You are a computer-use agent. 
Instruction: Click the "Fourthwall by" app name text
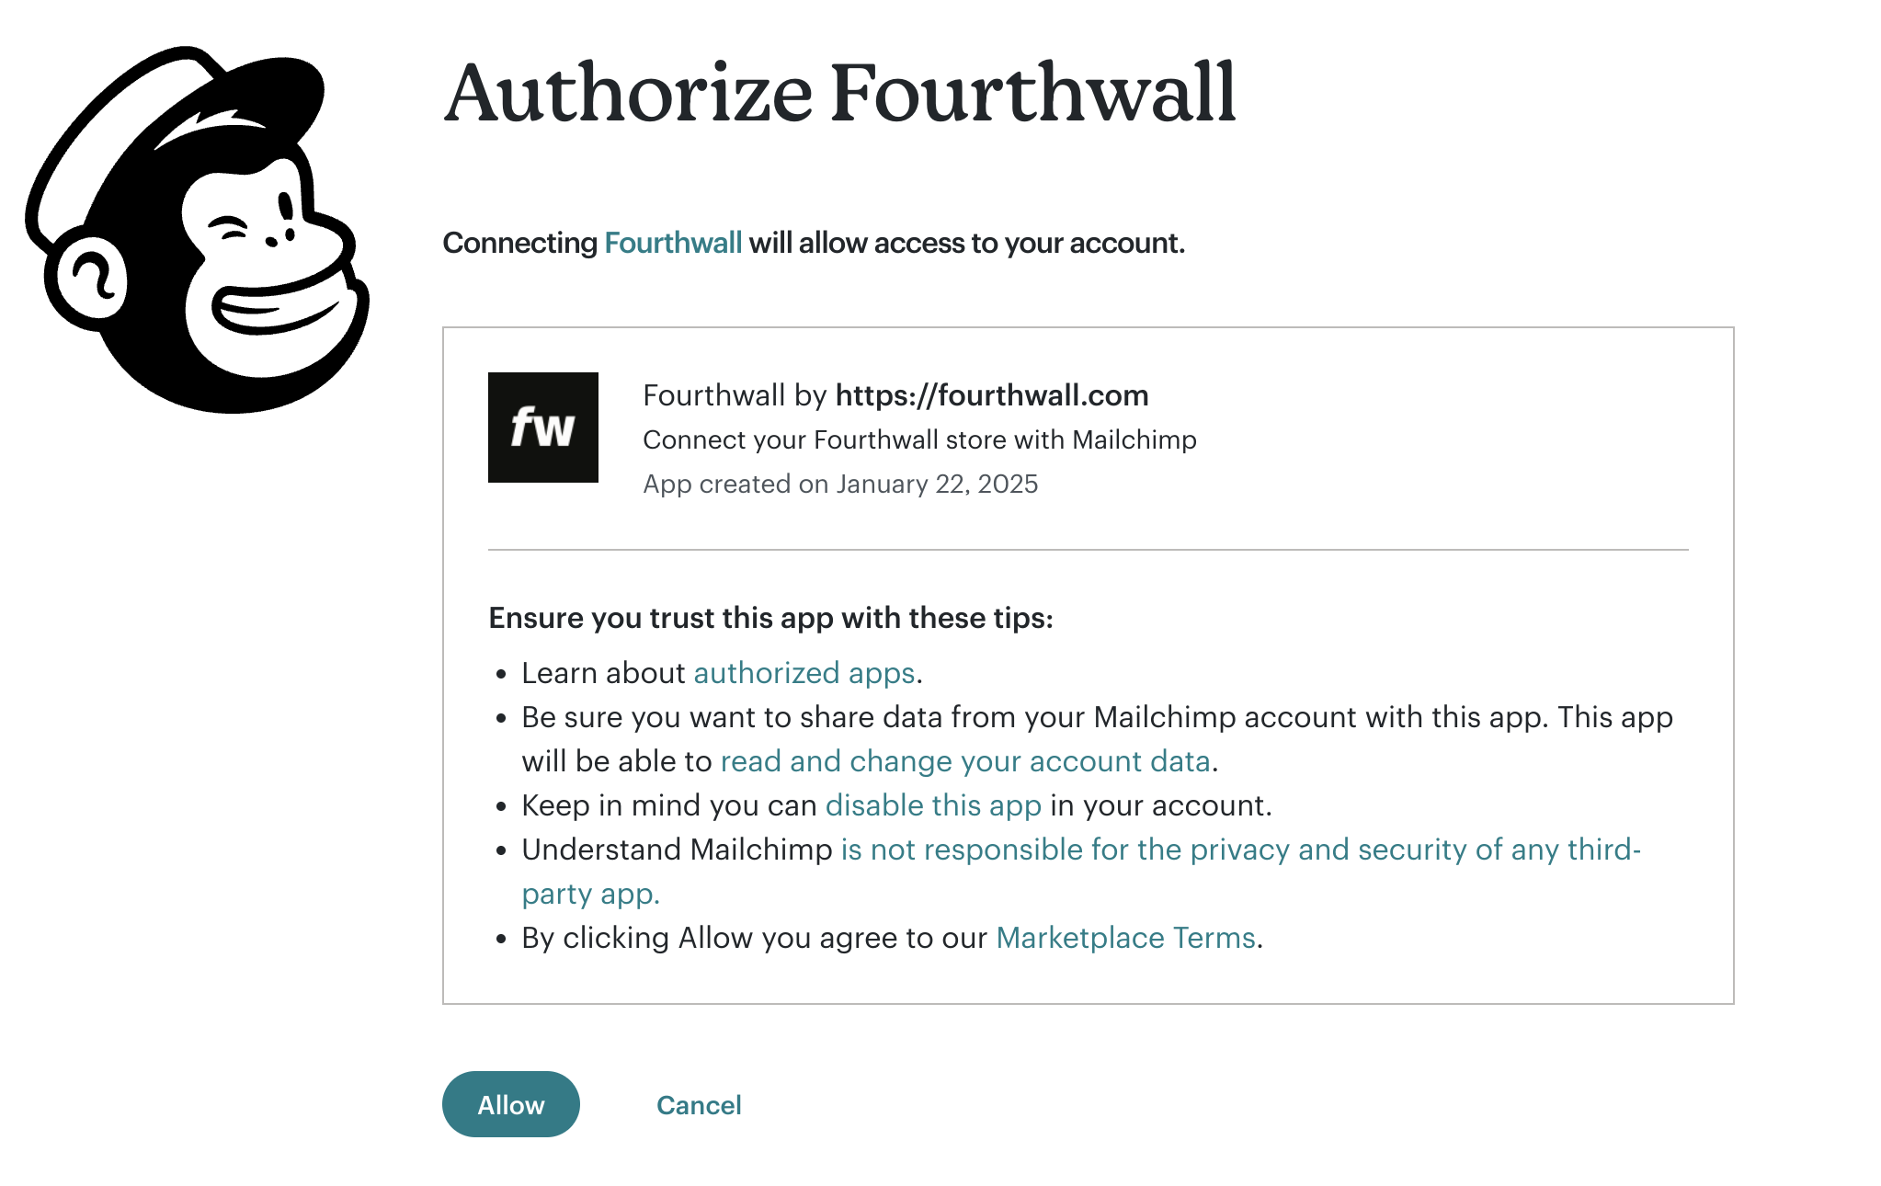tap(735, 395)
